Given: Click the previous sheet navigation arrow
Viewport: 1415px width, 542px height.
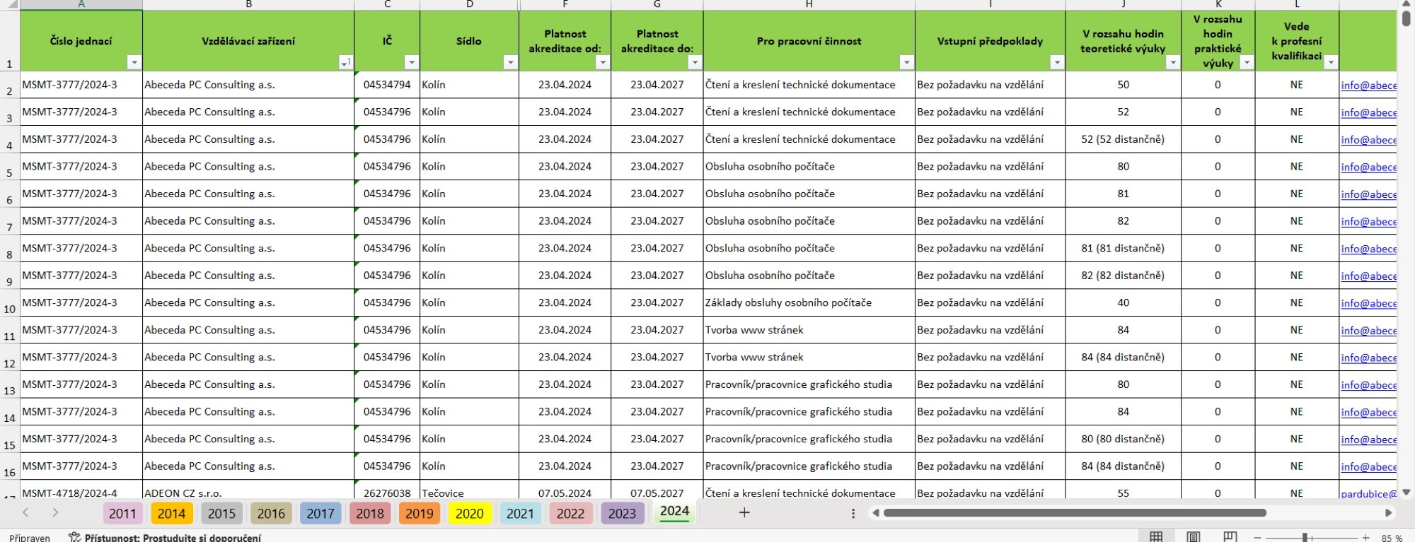Looking at the screenshot, I should (x=25, y=513).
